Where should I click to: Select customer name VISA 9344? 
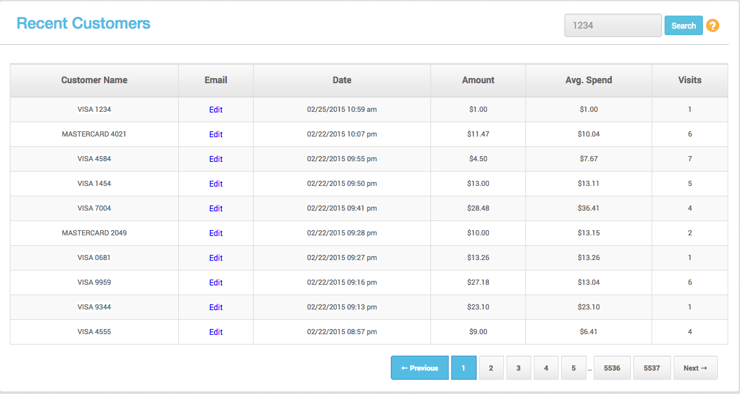(x=94, y=307)
